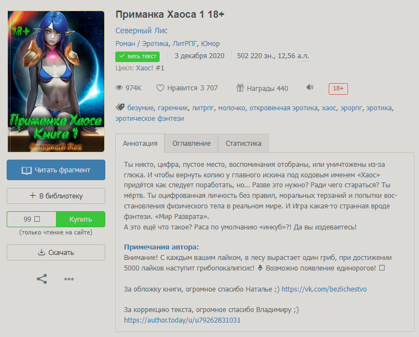419x337 pixels.
Task: Add book via В библиотеку button
Action: (x=56, y=196)
